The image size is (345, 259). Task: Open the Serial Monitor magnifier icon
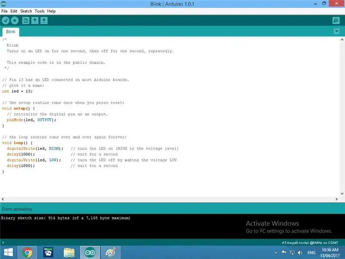click(x=336, y=20)
